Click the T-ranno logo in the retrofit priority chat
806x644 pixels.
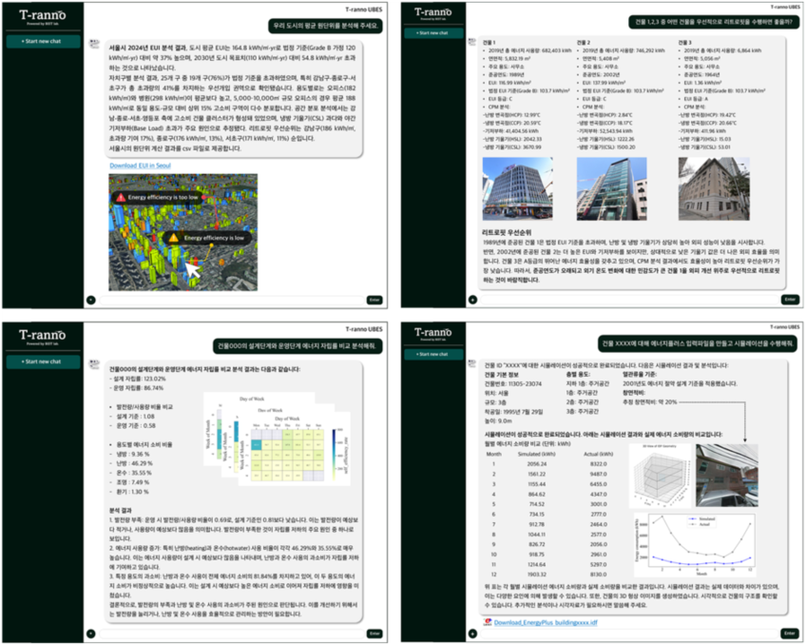coord(432,13)
